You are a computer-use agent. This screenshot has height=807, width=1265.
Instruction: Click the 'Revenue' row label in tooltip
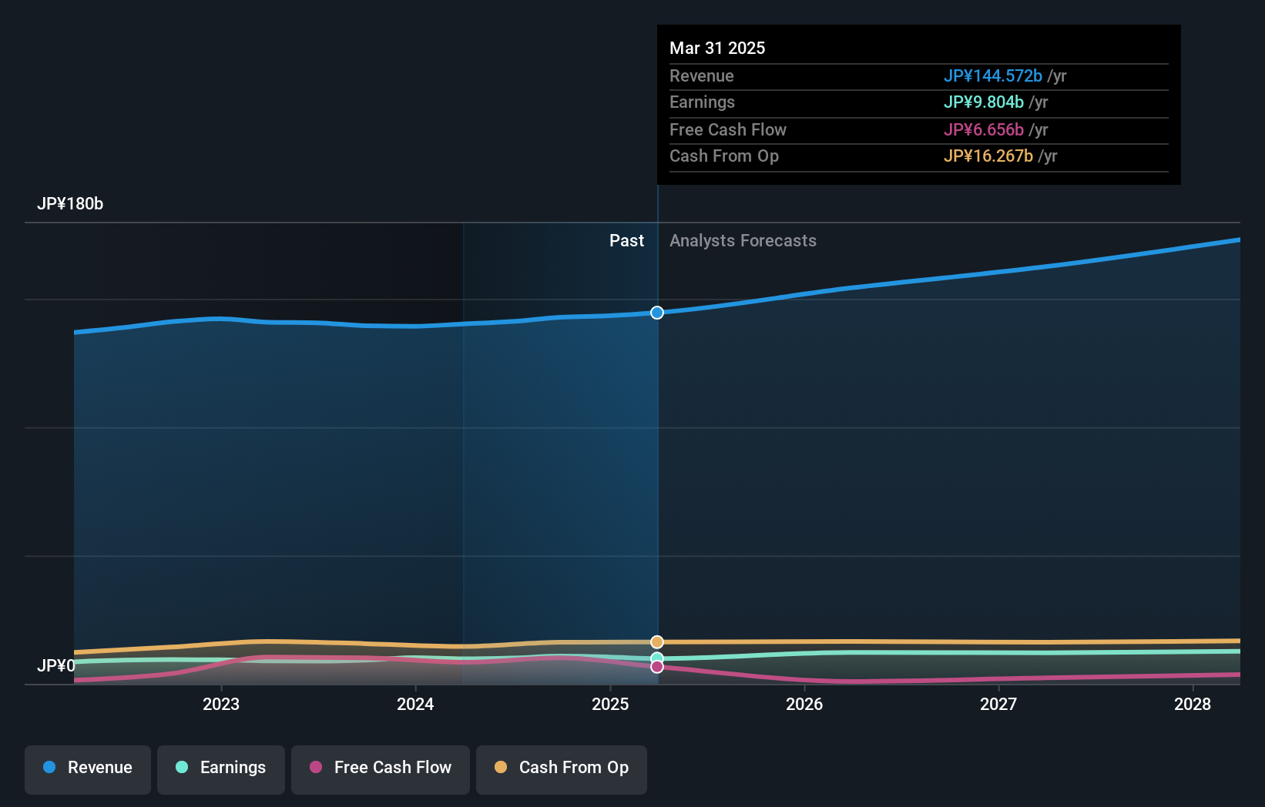tap(702, 75)
